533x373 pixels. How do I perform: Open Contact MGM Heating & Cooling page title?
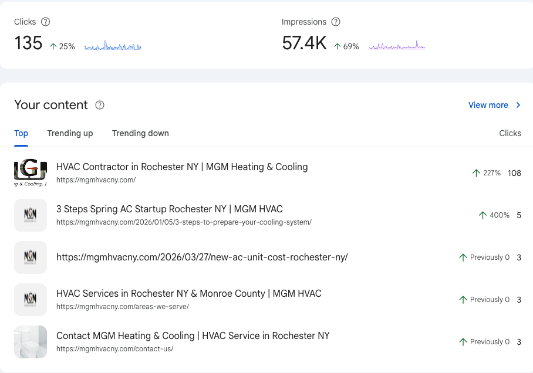click(193, 335)
